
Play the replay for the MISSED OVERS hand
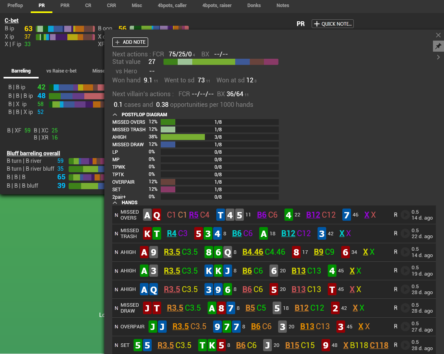click(x=405, y=215)
